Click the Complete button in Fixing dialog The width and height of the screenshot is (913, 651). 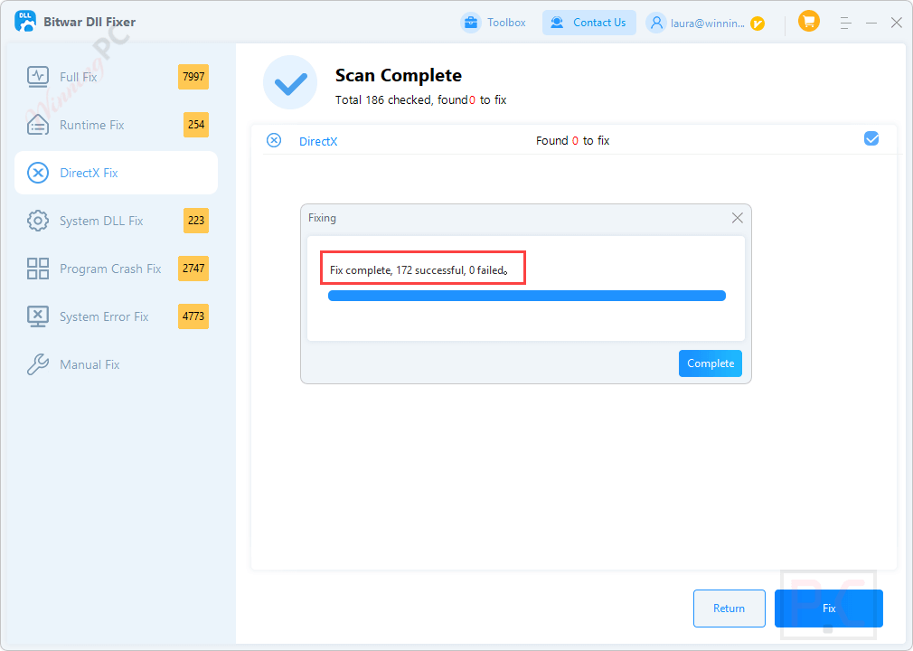(x=710, y=363)
